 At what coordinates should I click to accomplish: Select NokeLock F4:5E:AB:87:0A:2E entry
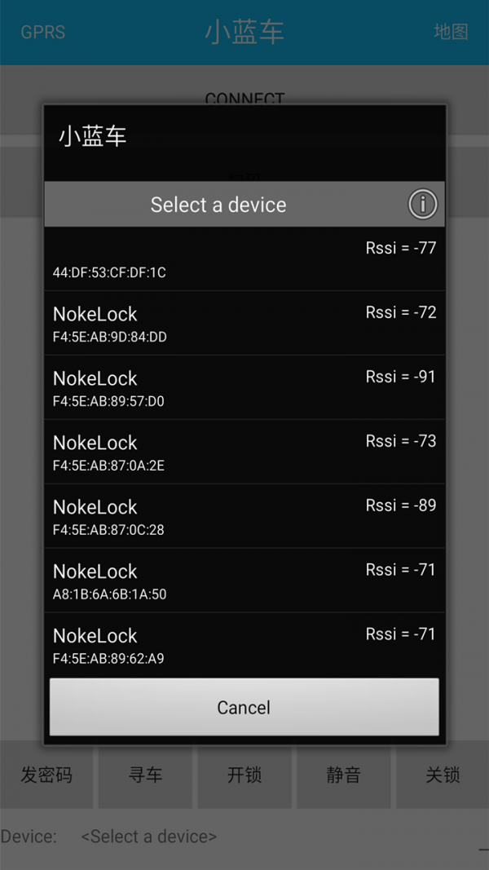click(x=244, y=453)
